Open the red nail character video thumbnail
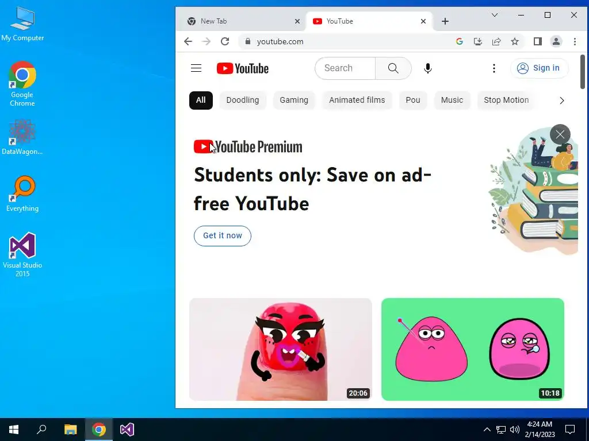 pyautogui.click(x=281, y=350)
